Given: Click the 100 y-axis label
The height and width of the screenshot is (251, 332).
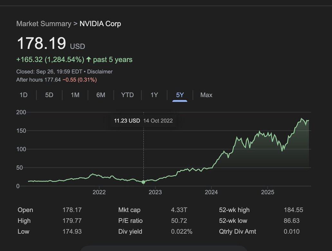Looking at the screenshot, I should [21, 149].
